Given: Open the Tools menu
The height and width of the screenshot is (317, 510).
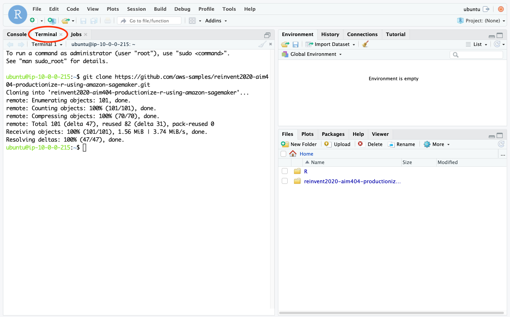Looking at the screenshot, I should [229, 9].
